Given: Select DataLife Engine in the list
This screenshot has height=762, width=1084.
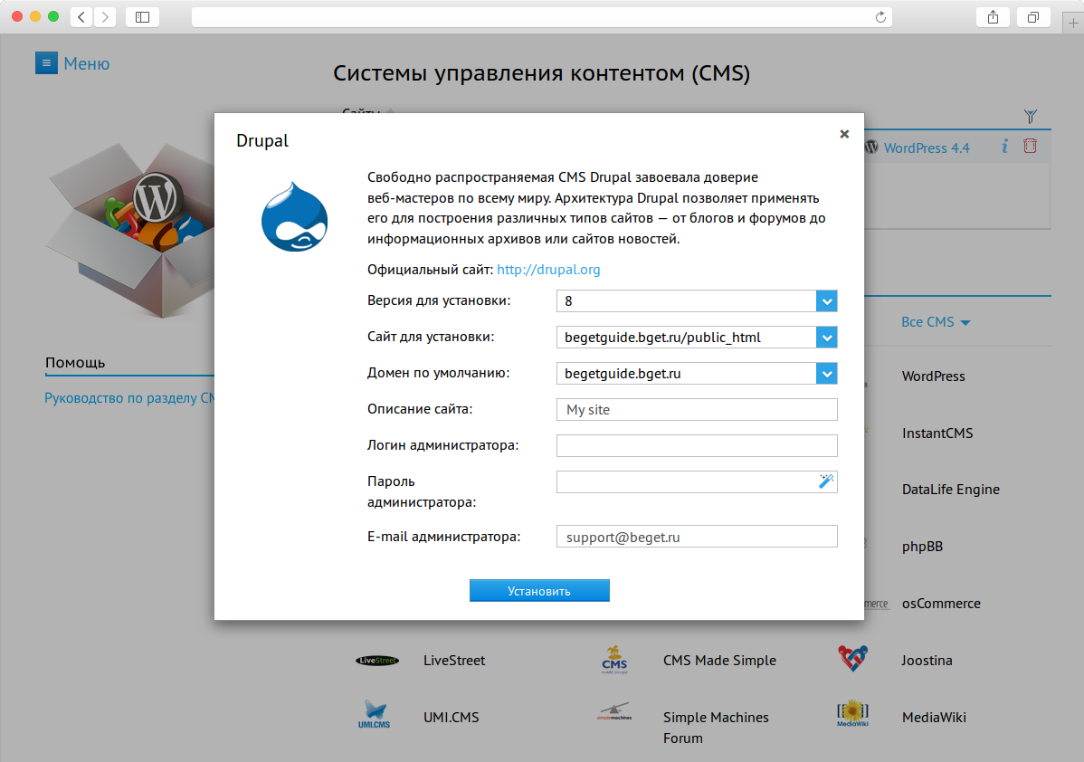Looking at the screenshot, I should point(951,490).
